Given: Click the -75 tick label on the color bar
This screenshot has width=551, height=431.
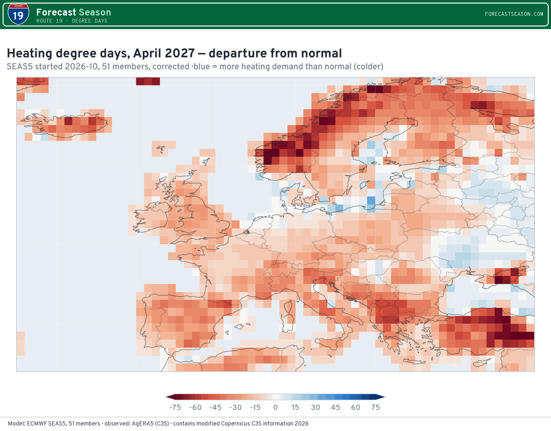Looking at the screenshot, I should [x=175, y=407].
